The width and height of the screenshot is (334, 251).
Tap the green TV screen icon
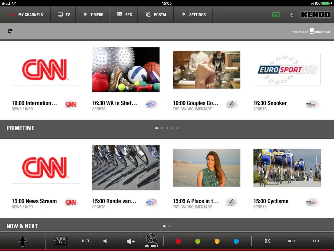click(276, 15)
